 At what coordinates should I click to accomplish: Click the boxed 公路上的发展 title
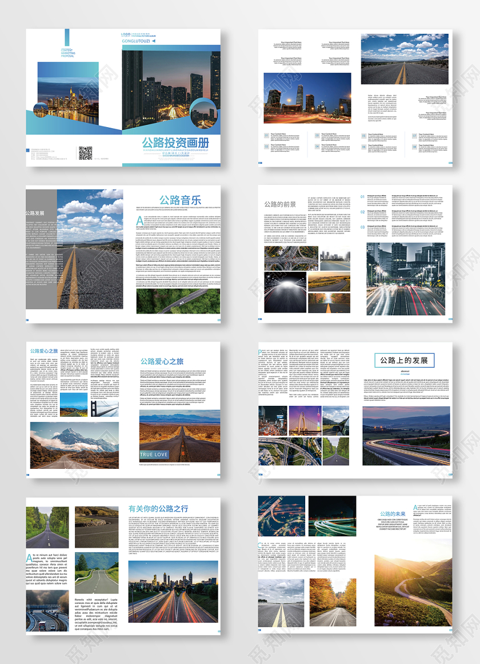click(x=405, y=359)
